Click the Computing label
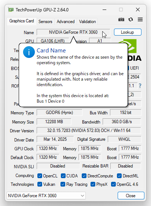151x206 pixels. [x=25, y=176]
